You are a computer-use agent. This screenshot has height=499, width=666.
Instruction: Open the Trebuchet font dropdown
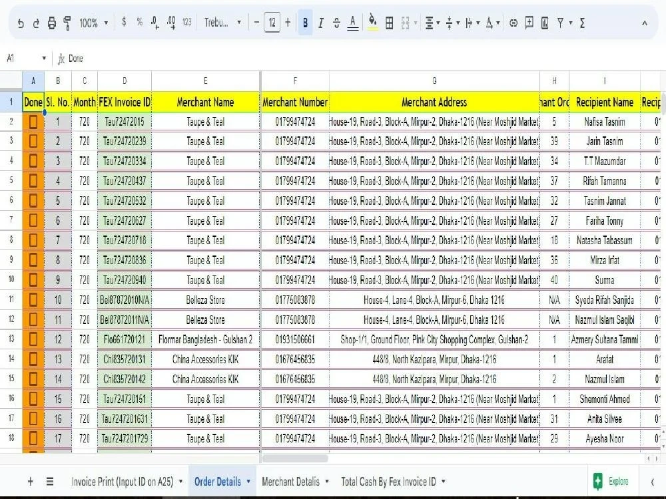[x=222, y=23]
